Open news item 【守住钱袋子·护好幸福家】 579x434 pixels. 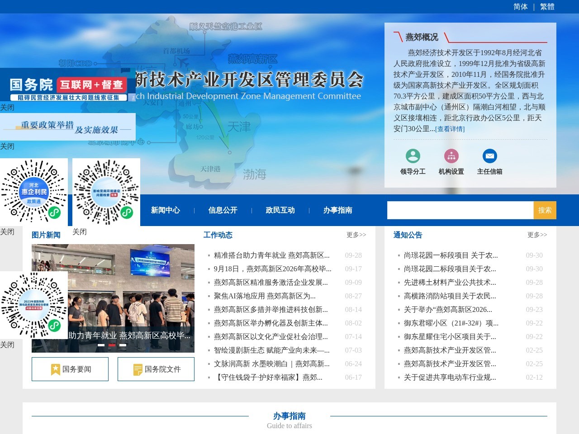(x=268, y=377)
